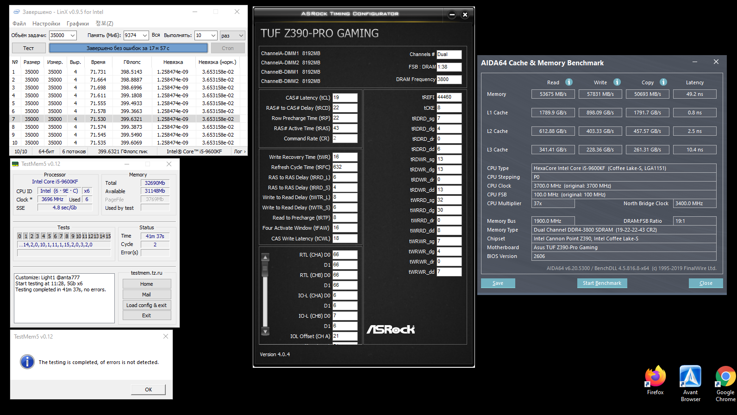737x415 pixels.
Task: Click the tCKE field in ASRock Configurator
Action: (449, 108)
